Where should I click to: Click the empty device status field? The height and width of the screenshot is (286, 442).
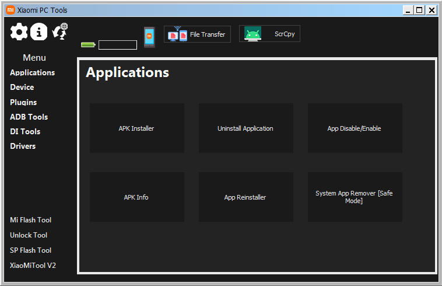[x=118, y=45]
